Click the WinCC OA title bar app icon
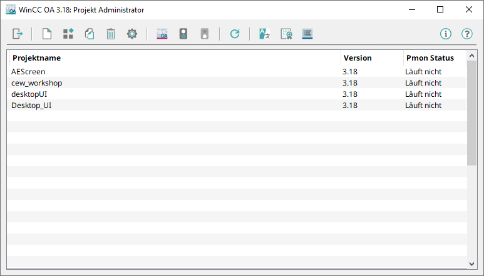The height and width of the screenshot is (276, 484). [x=11, y=9]
